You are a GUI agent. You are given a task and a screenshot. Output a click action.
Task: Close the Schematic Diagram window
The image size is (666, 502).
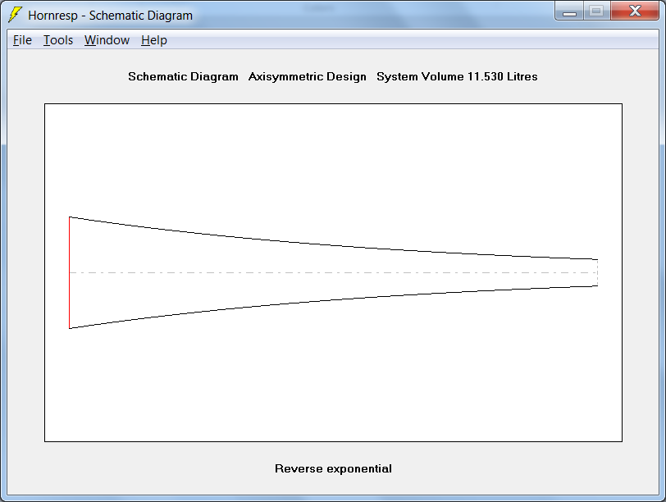click(635, 11)
